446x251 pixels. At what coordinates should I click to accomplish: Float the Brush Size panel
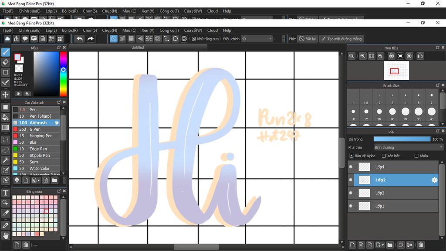tap(437, 85)
